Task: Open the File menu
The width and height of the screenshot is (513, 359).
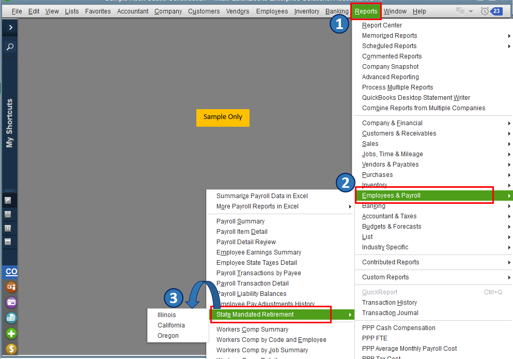Action: click(x=17, y=11)
